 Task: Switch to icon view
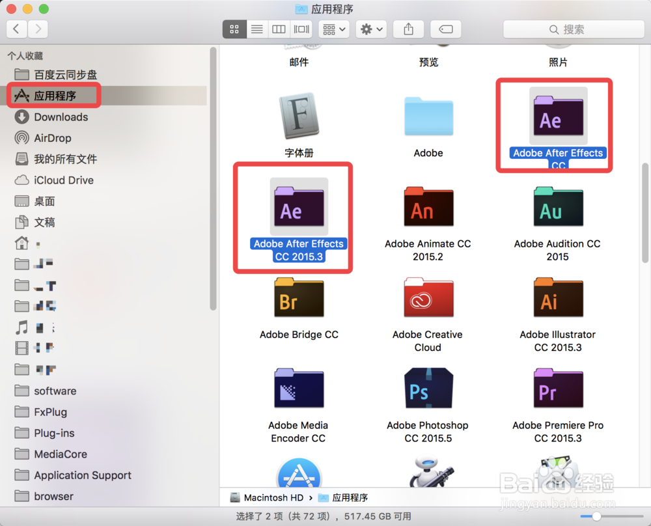[x=234, y=29]
